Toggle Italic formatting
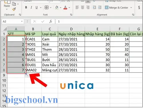Screen dimensions: 143x108 click(31, 7)
